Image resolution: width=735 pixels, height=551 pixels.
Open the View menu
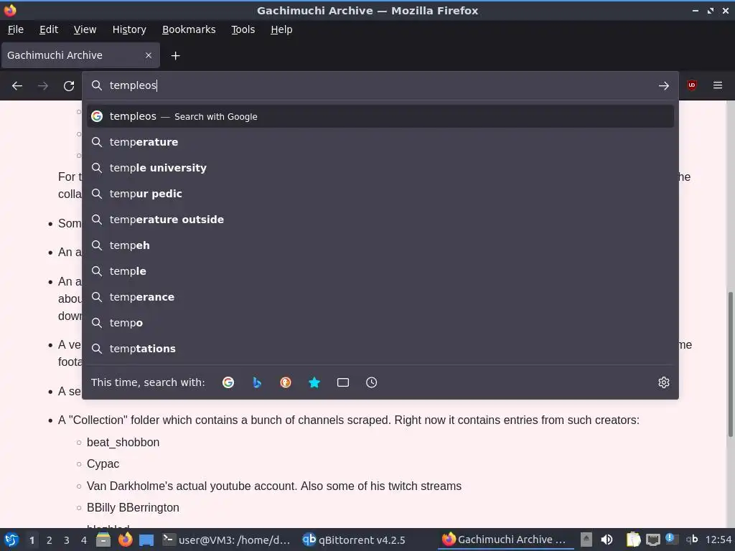(85, 29)
